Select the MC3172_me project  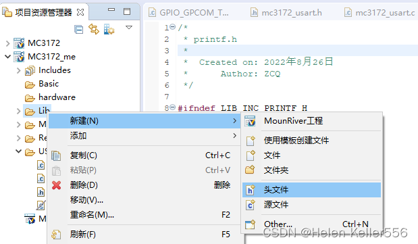click(x=51, y=57)
